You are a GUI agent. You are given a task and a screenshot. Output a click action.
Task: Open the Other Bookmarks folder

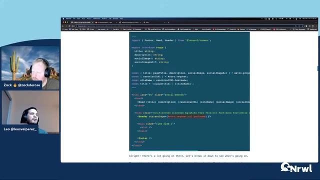click(299, 29)
